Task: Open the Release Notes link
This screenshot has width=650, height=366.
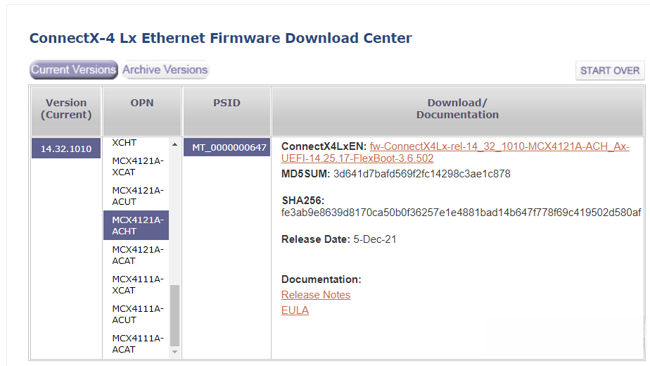Action: click(x=315, y=295)
